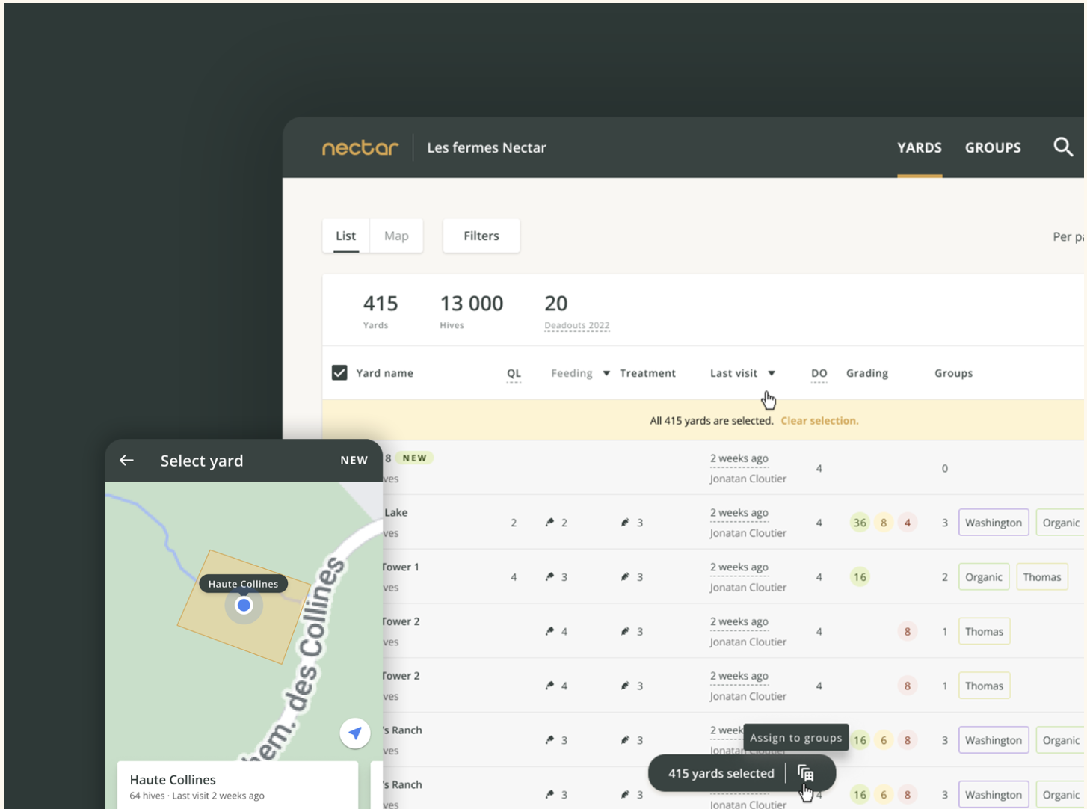Tap NEW in Select yard header
This screenshot has height=809, width=1087.
(x=354, y=460)
